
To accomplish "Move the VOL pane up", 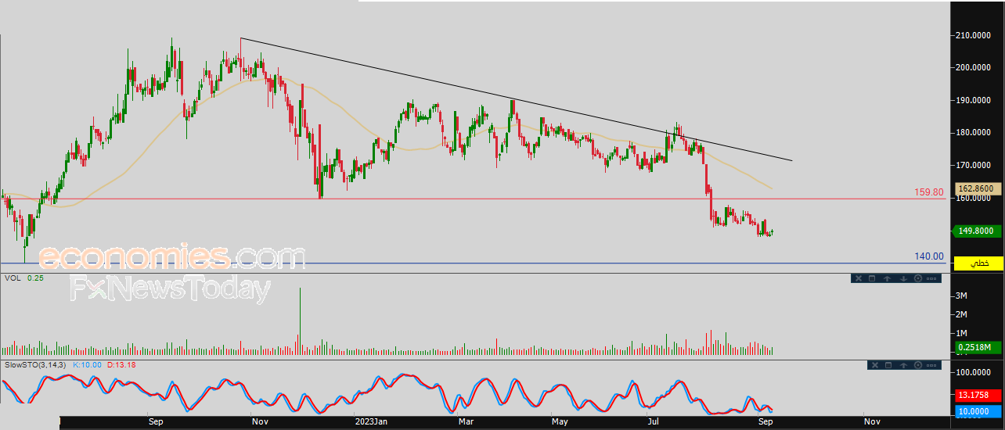I will [888, 278].
